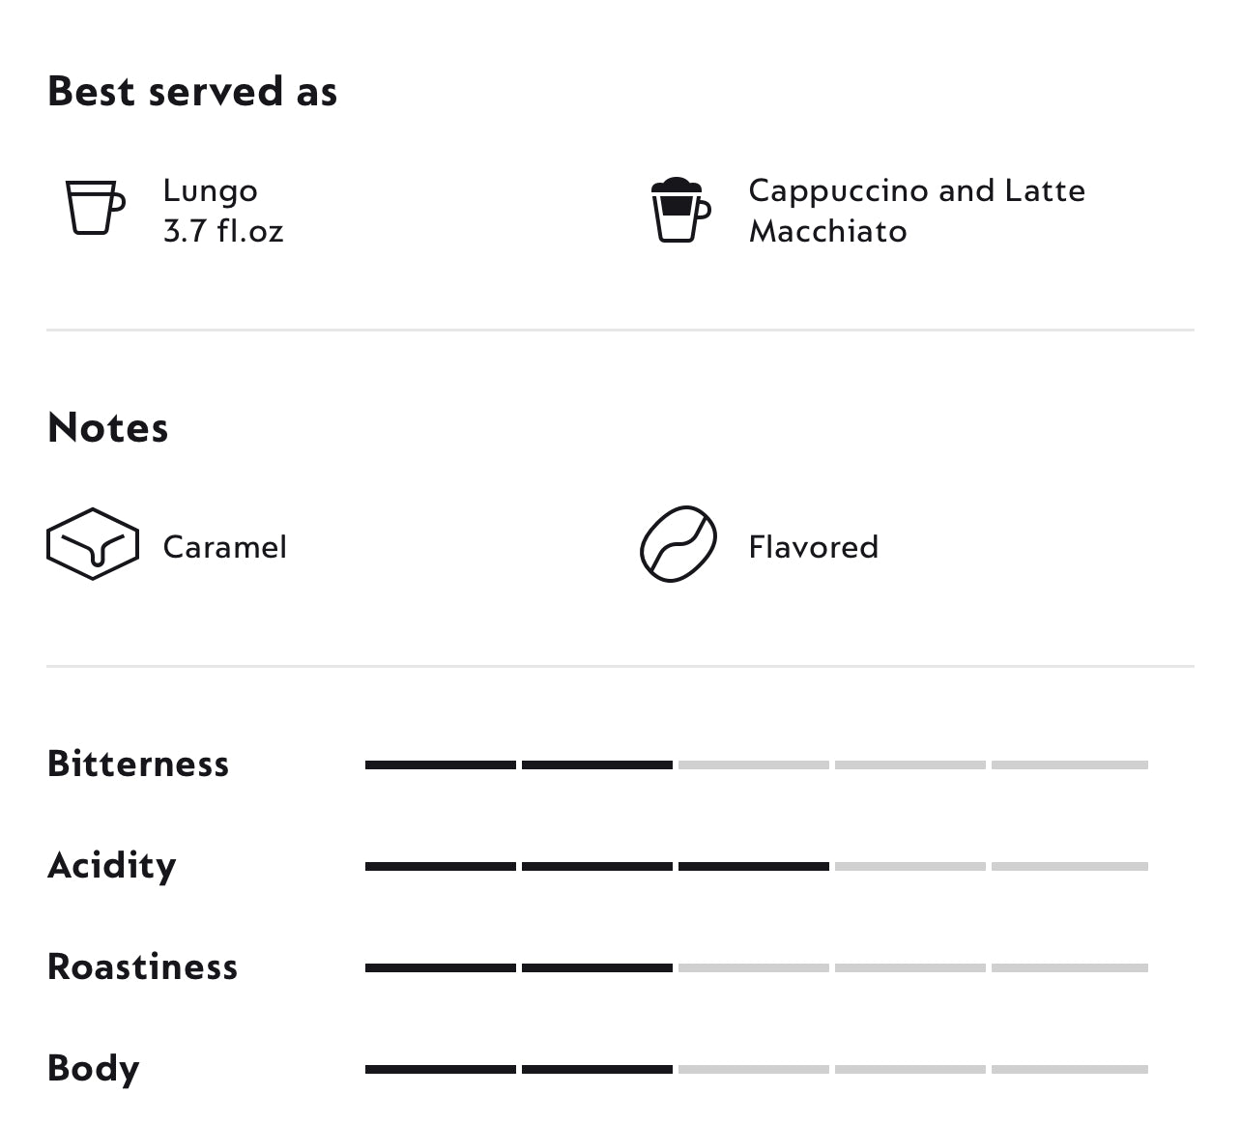
Task: Click the Bitterness label
Action: (x=138, y=764)
